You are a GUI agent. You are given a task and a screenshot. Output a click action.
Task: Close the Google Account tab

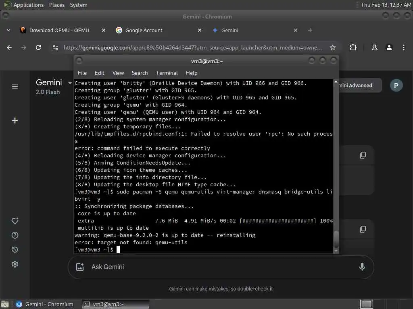tap(200, 30)
